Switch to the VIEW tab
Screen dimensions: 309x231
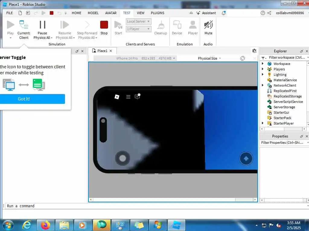141,13
